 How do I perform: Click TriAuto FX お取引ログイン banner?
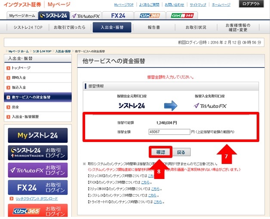point(38,170)
